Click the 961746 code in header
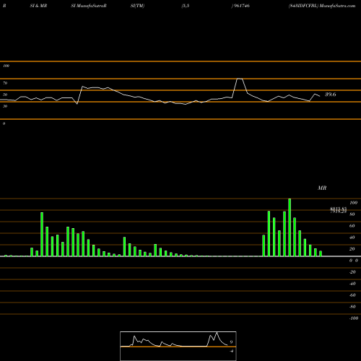Viewport: 361px width, 361px height. [241, 6]
